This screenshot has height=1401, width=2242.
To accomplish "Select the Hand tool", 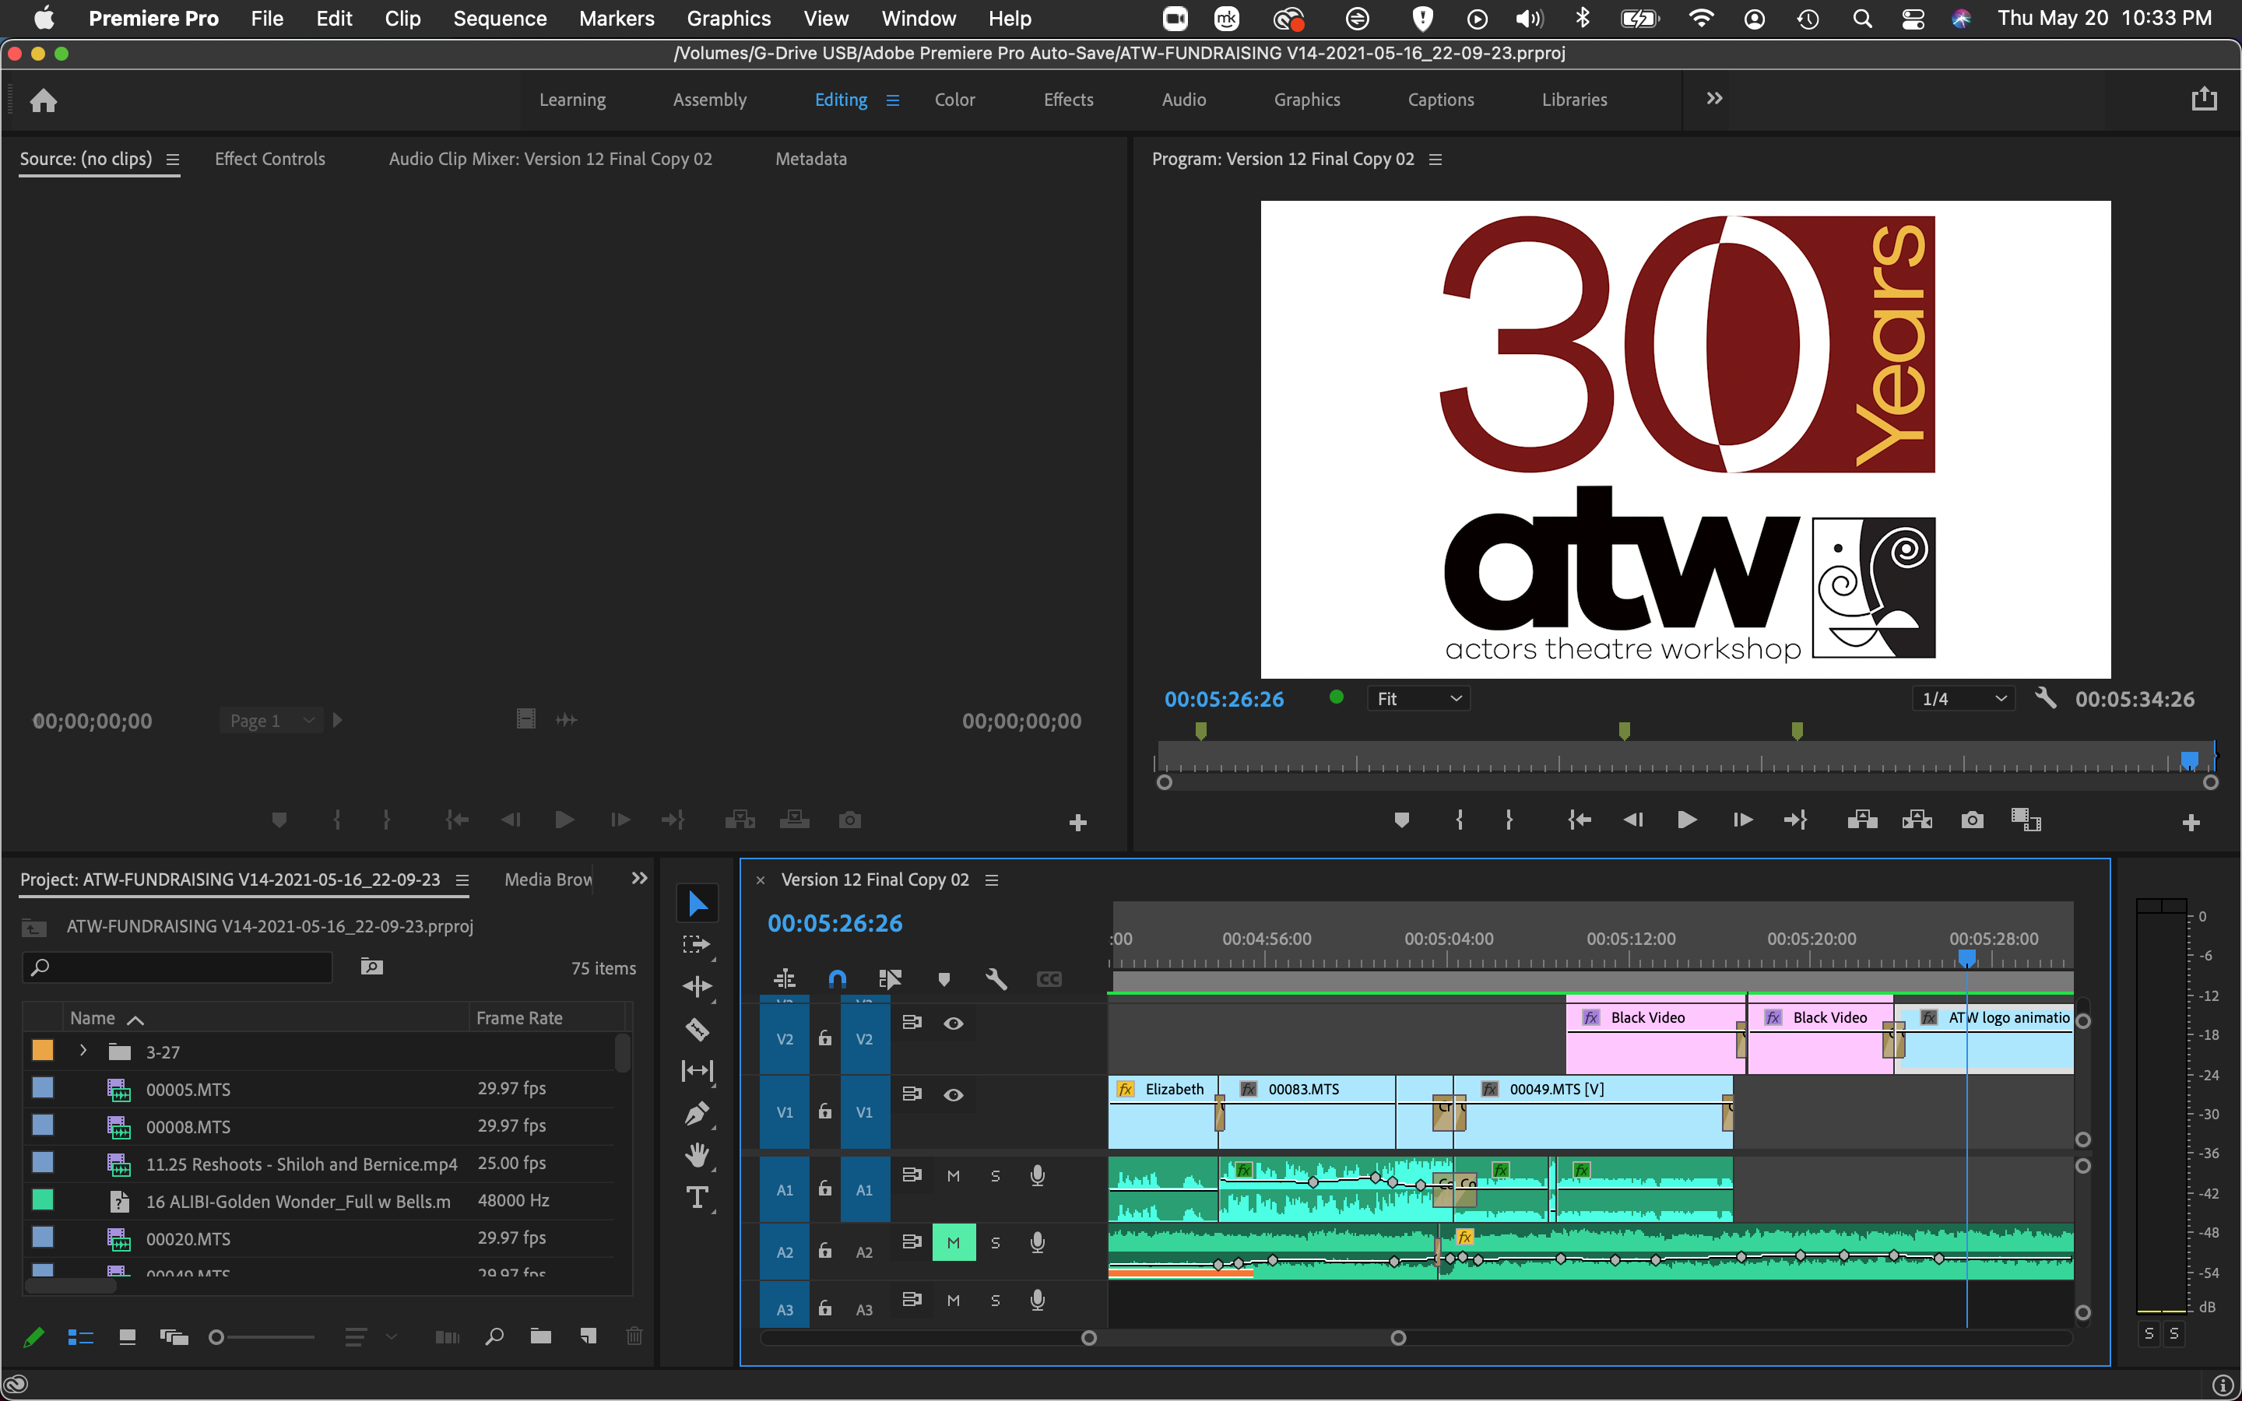I will [698, 1154].
